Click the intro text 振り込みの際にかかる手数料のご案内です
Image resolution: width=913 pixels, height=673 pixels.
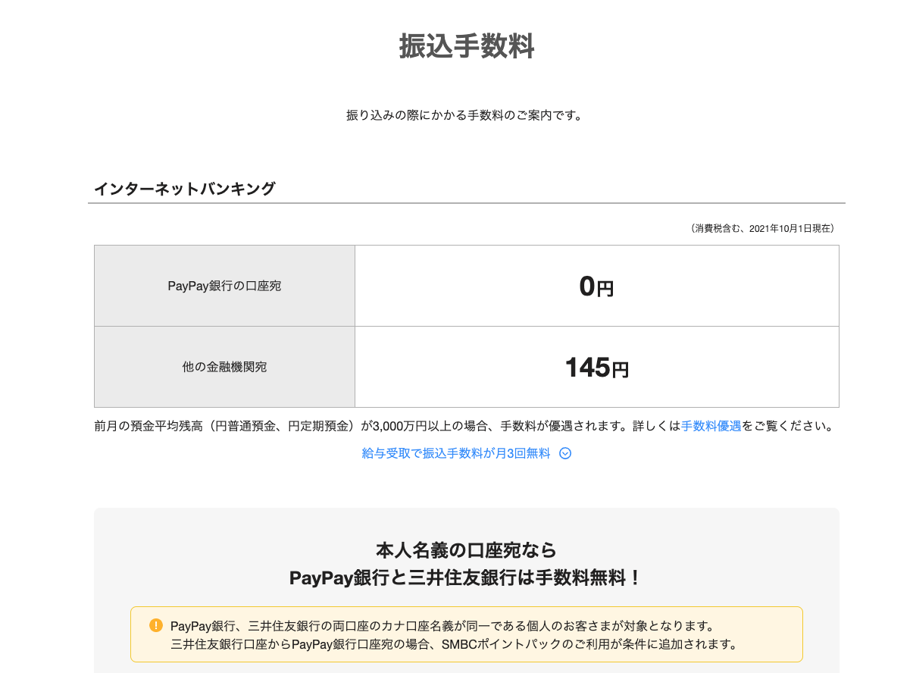coord(466,115)
